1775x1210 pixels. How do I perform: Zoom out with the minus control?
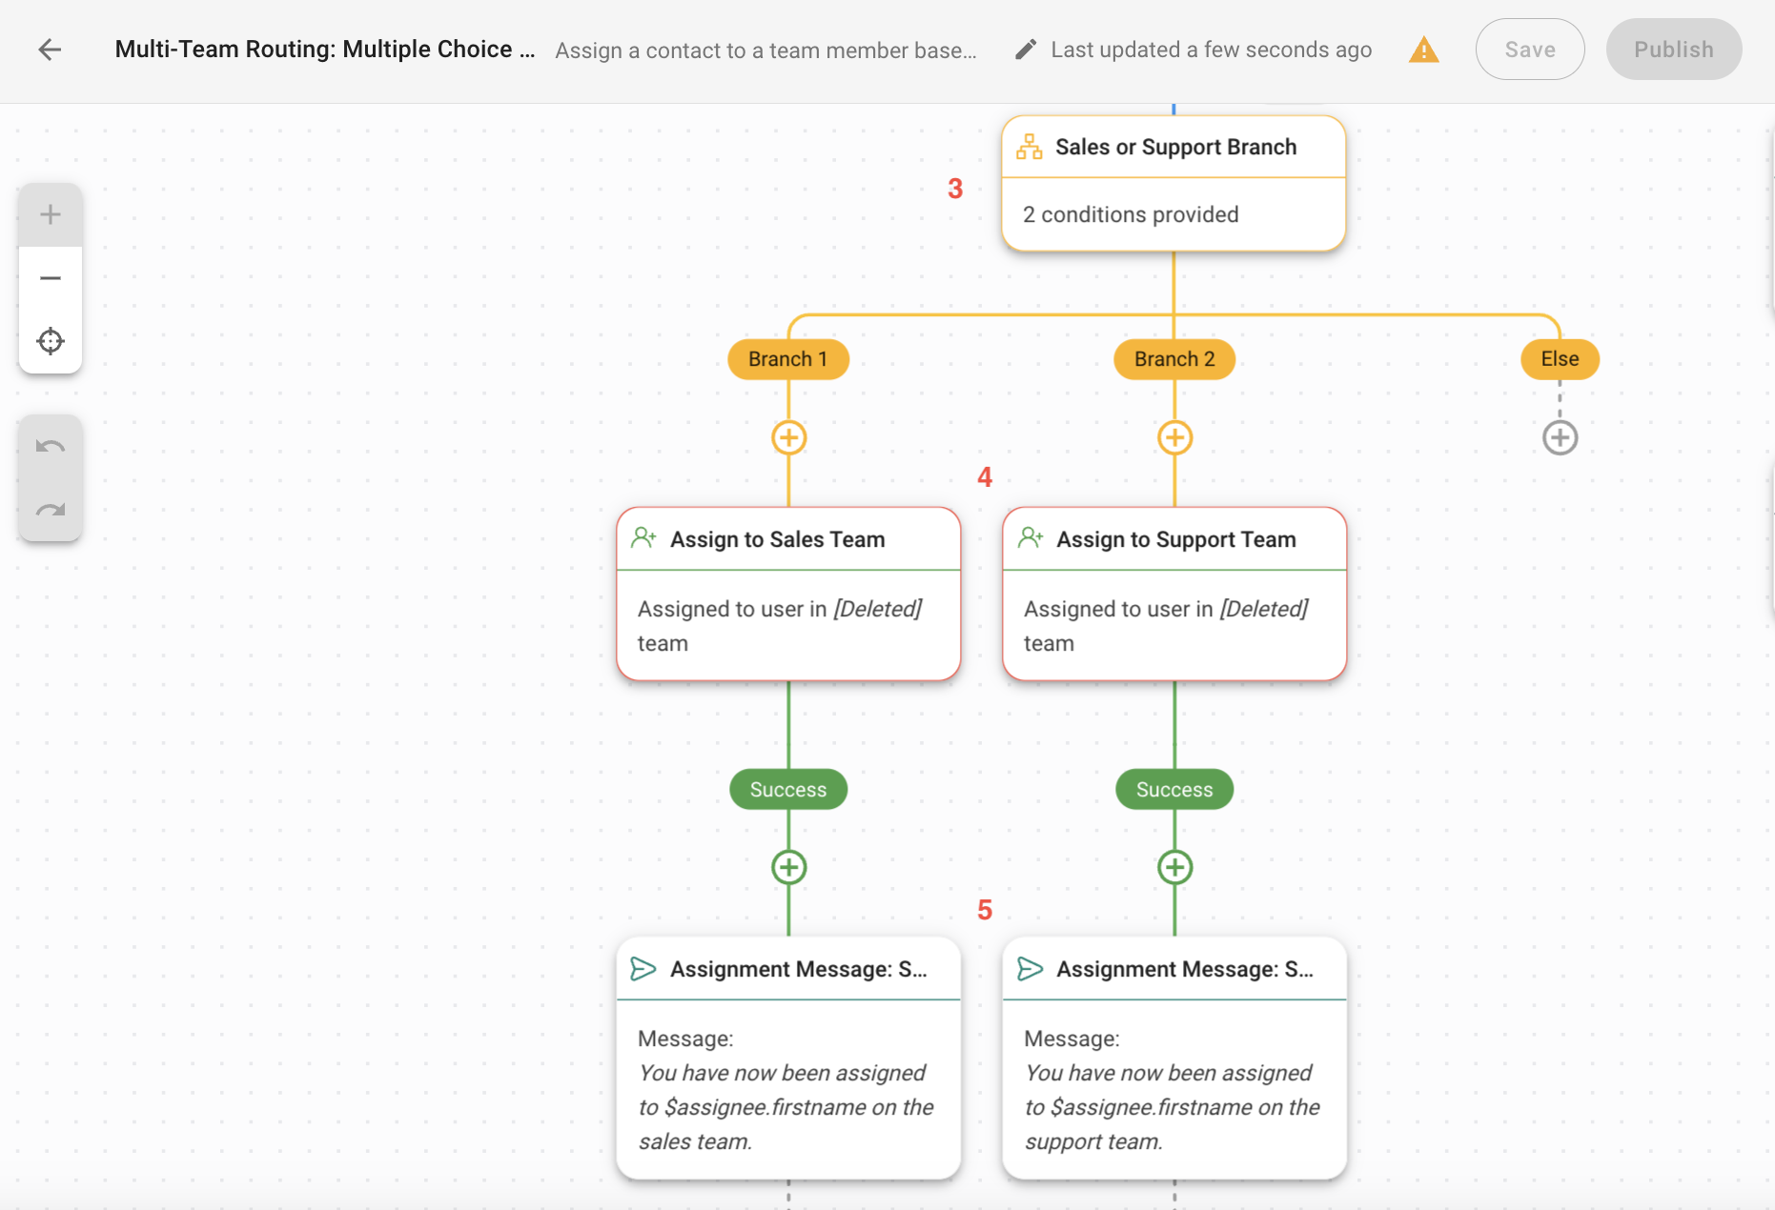click(x=51, y=278)
